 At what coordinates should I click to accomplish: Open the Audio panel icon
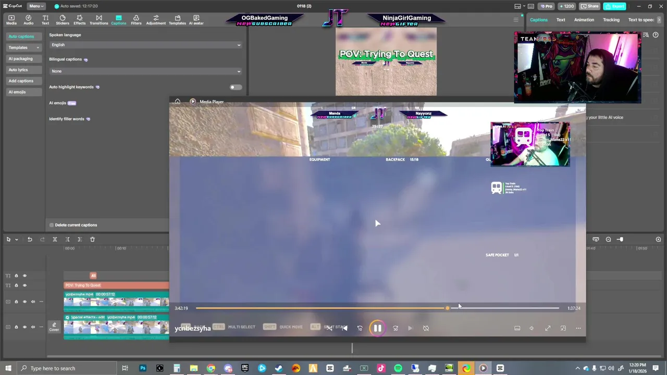point(28,20)
